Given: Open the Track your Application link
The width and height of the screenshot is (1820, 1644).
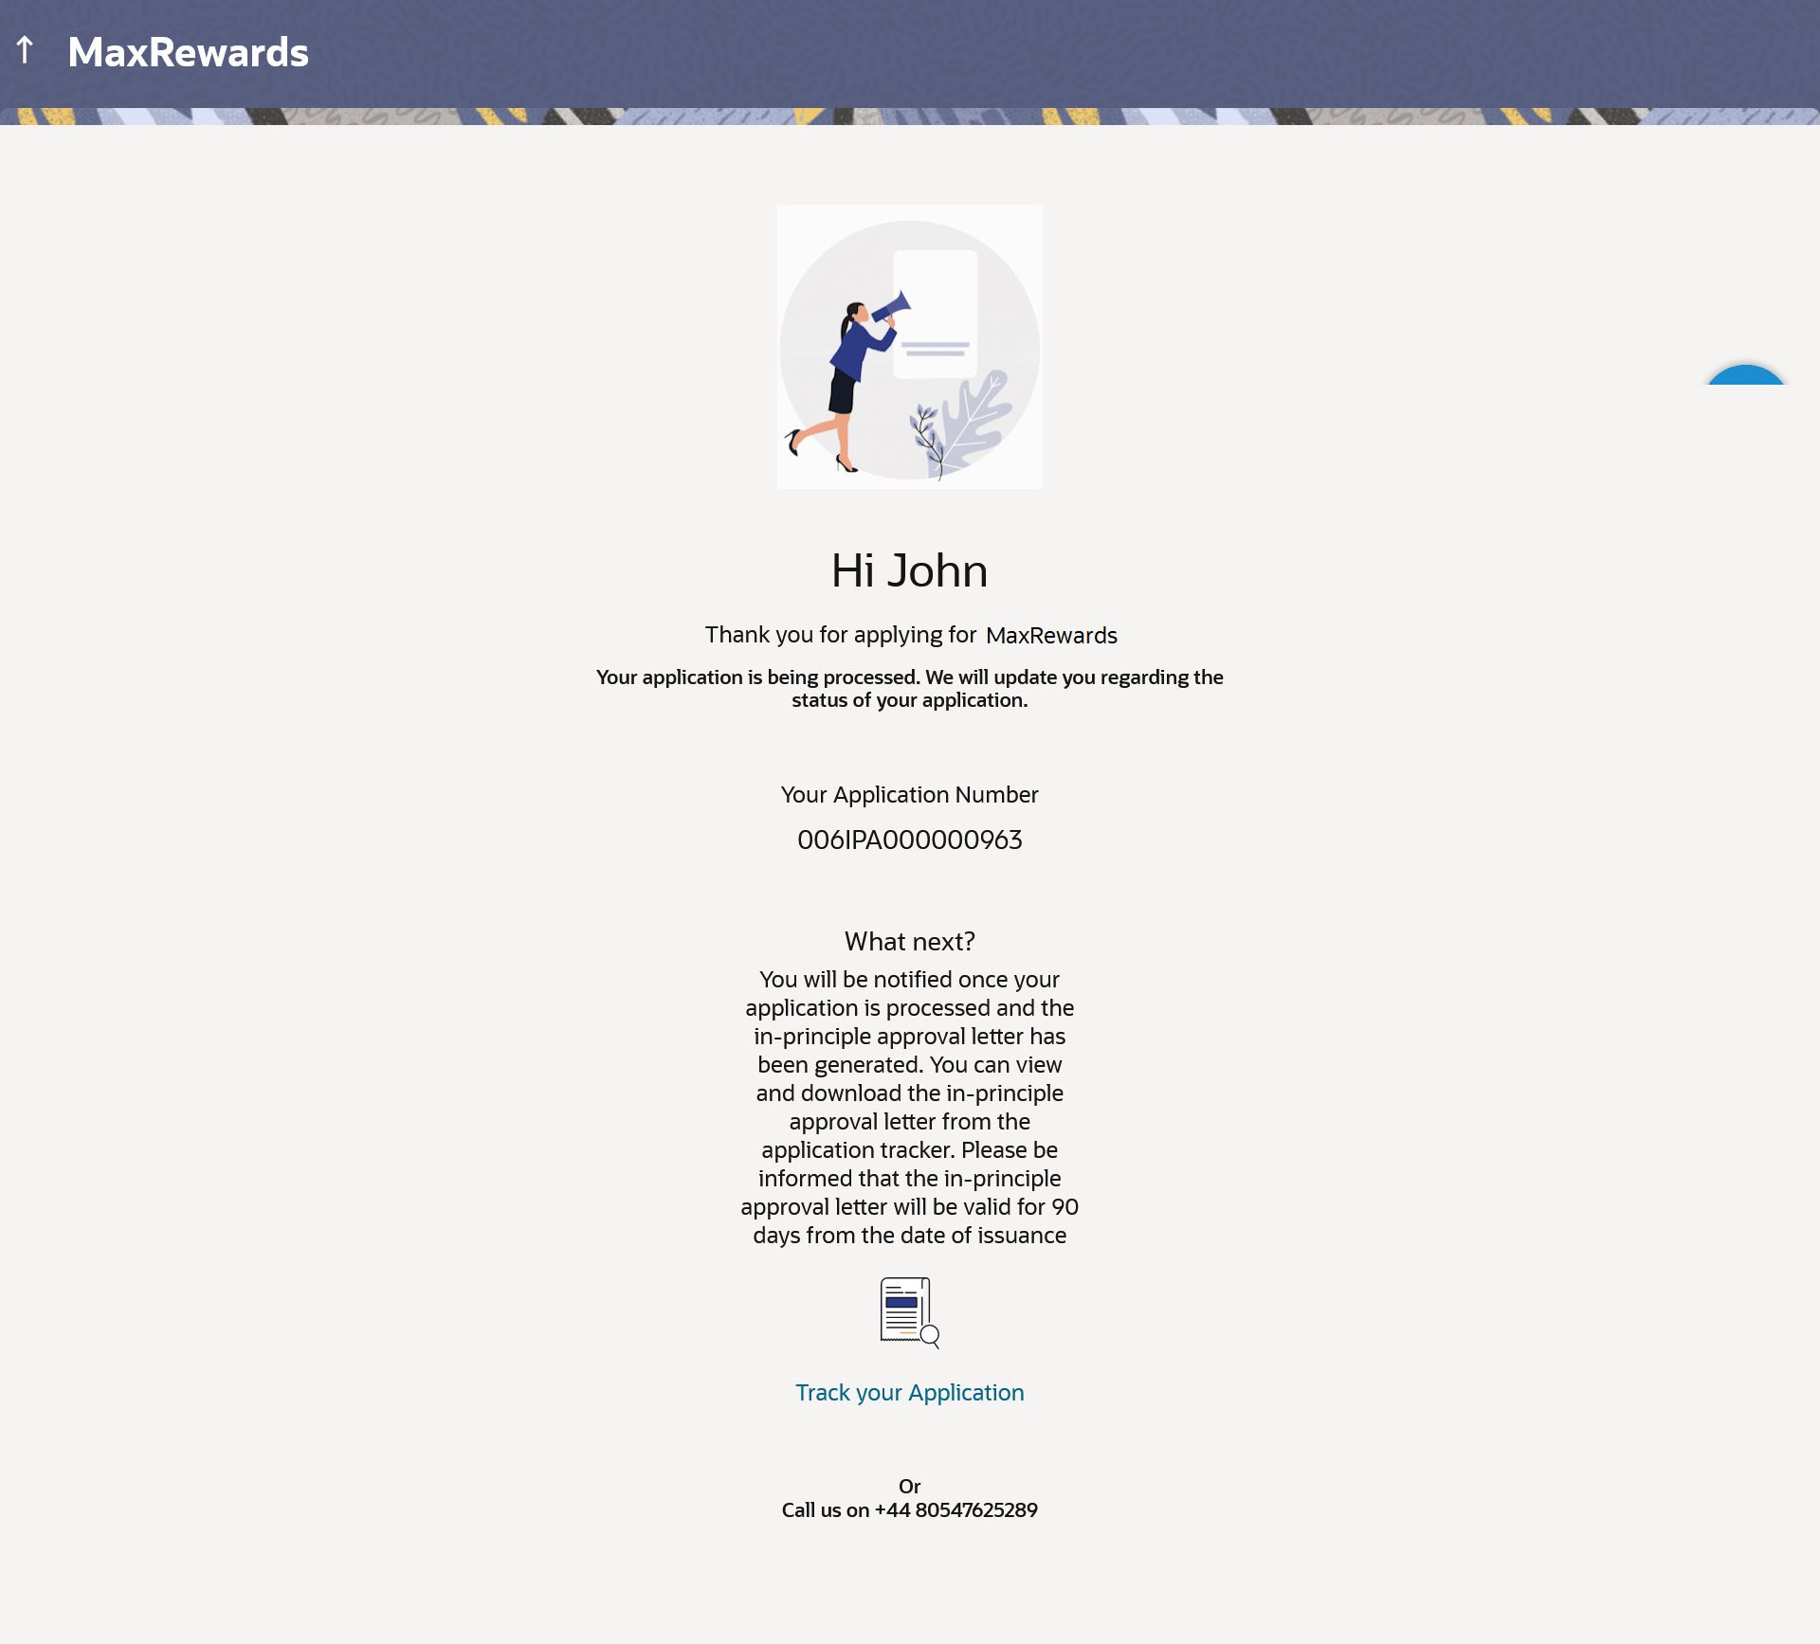Looking at the screenshot, I should [x=909, y=1392].
